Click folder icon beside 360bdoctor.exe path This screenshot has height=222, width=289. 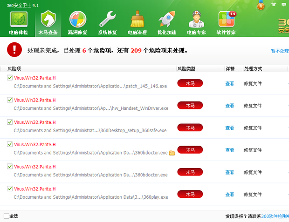coord(172,153)
